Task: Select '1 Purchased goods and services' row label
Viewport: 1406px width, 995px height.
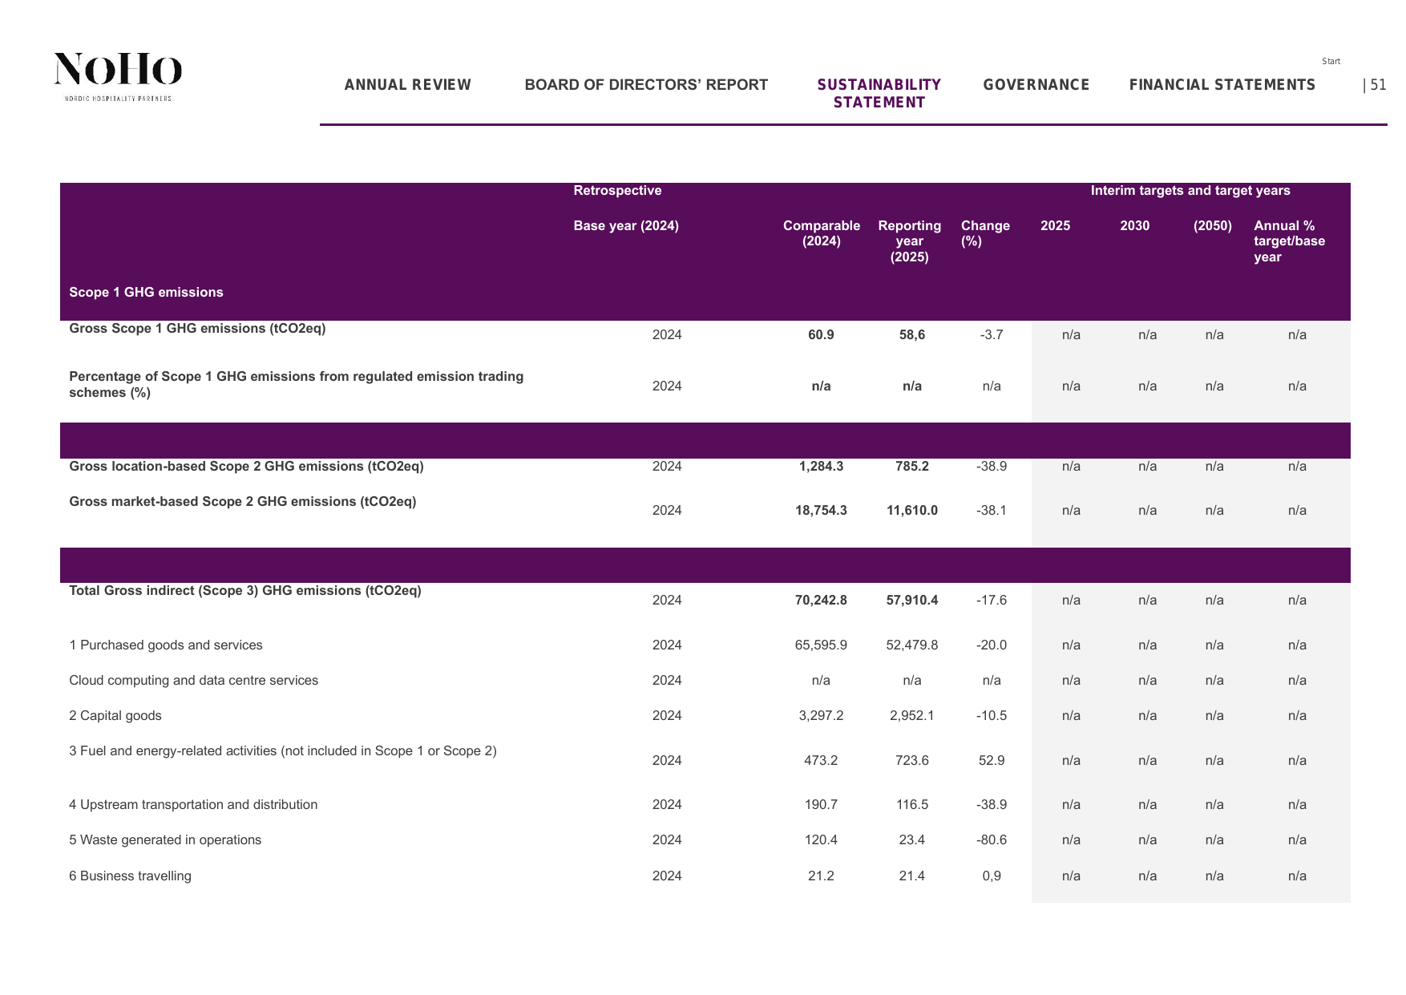Action: (166, 645)
